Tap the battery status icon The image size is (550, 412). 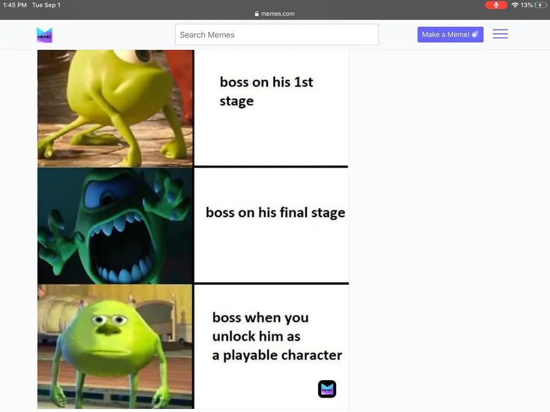click(x=540, y=5)
